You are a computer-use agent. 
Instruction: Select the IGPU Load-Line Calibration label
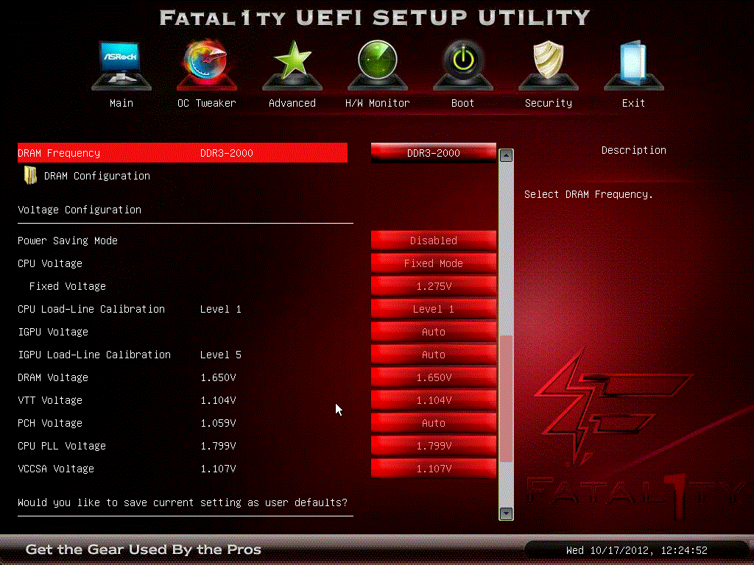94,355
